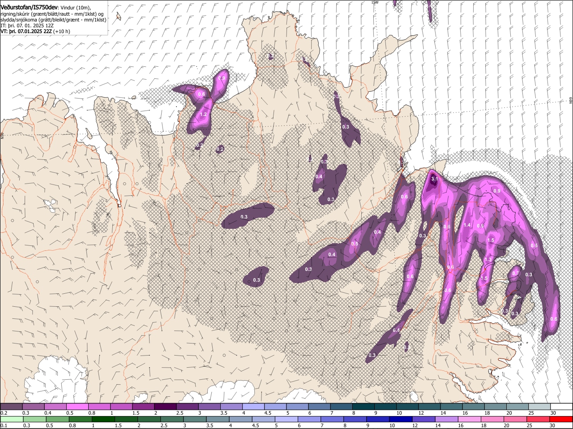573x429 pixels.
Task: Click the Veðurstofan/IS750dev title text
Action: [29, 8]
